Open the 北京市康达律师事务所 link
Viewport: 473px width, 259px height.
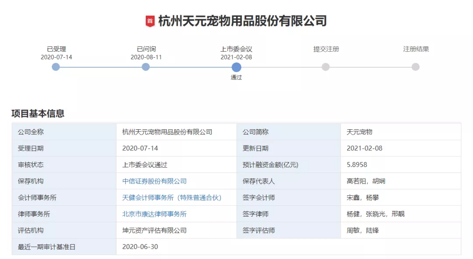point(155,214)
